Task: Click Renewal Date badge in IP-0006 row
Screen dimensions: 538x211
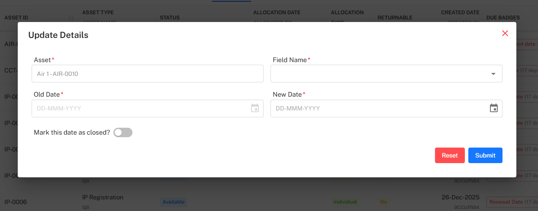Action: (x=505, y=202)
